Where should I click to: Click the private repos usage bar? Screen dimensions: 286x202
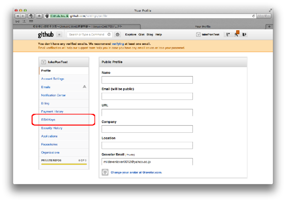64,164
